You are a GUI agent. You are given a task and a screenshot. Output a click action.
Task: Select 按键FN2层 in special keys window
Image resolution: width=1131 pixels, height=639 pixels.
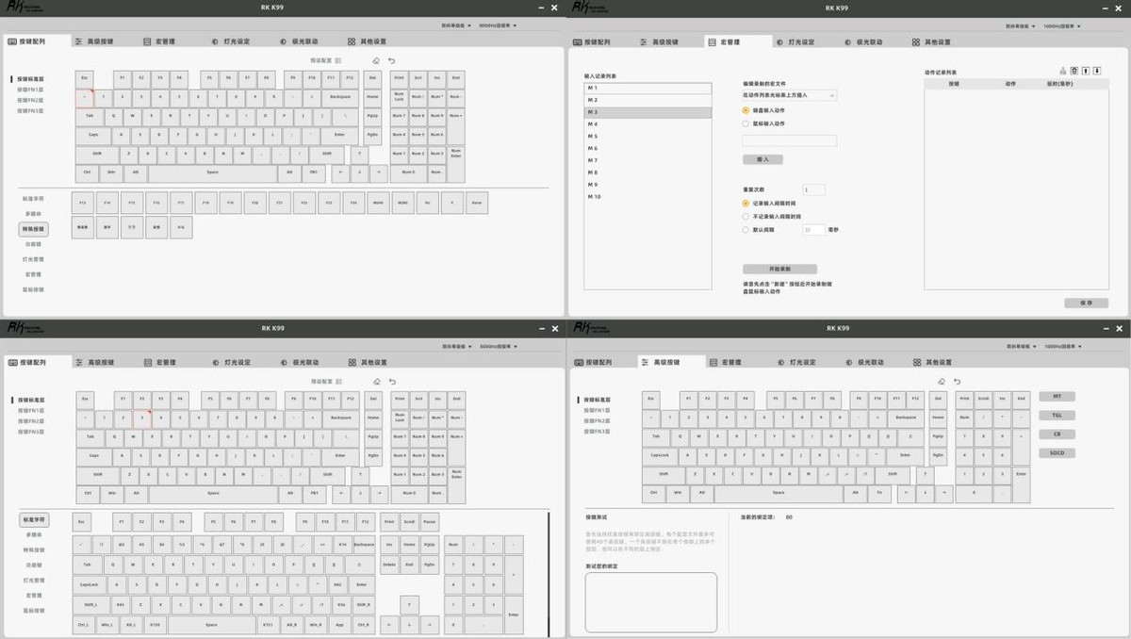(x=30, y=100)
